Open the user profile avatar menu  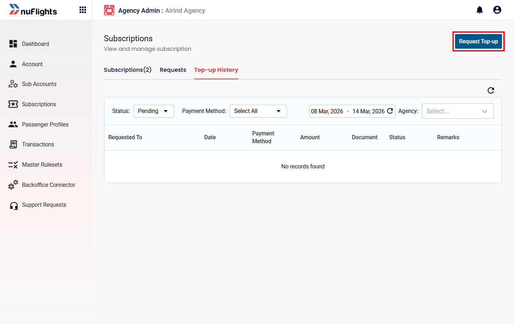(x=497, y=10)
